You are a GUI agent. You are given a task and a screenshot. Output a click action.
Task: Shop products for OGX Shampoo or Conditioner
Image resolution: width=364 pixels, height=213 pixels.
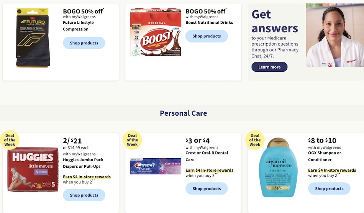click(329, 188)
